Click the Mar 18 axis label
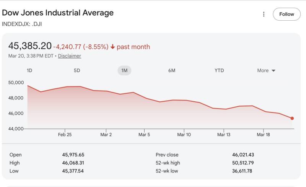This screenshot has height=187, width=306. (x=263, y=135)
